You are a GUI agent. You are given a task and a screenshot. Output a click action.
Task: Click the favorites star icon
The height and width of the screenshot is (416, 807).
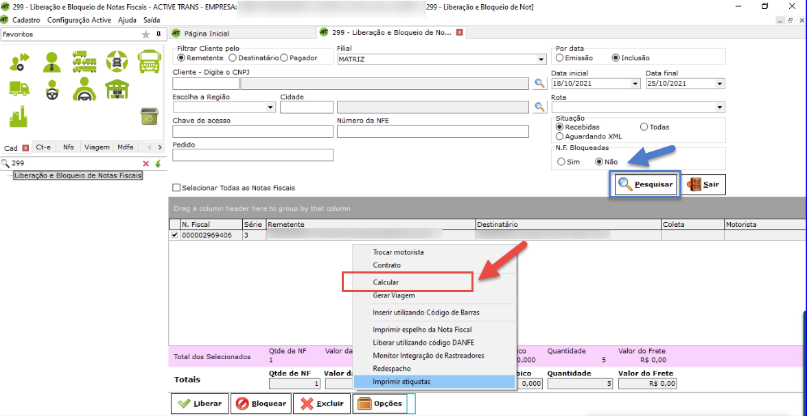click(145, 34)
